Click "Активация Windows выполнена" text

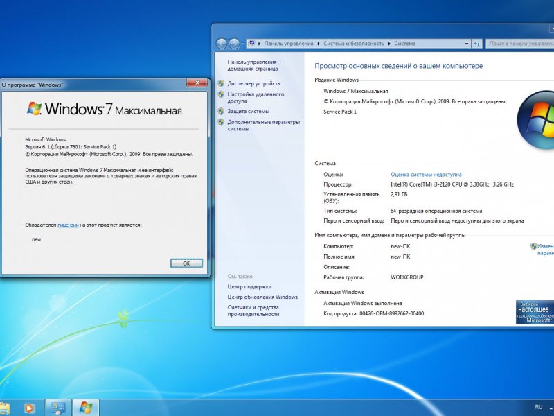(362, 303)
